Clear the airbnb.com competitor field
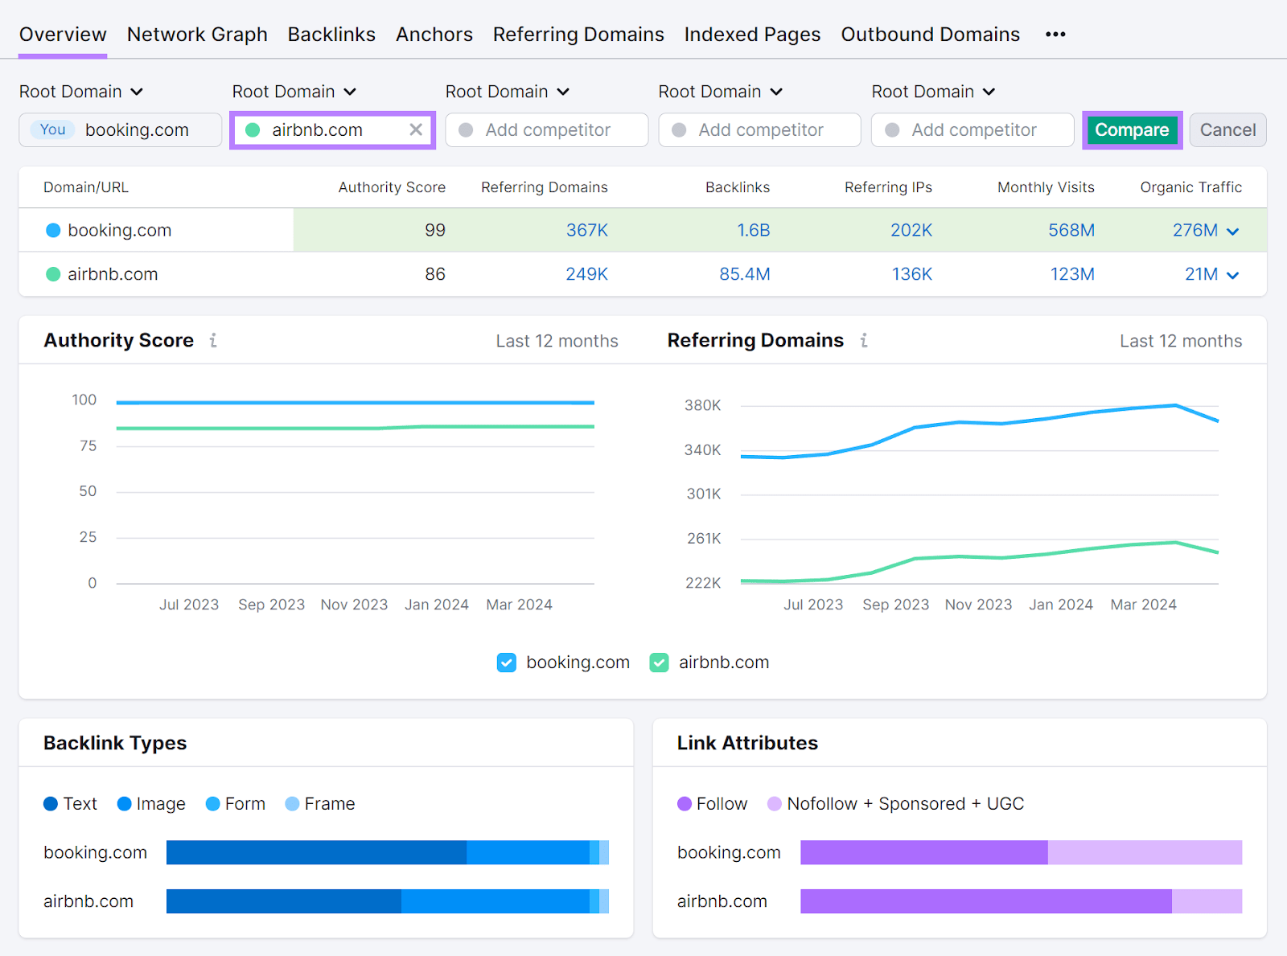1287x956 pixels. [416, 129]
